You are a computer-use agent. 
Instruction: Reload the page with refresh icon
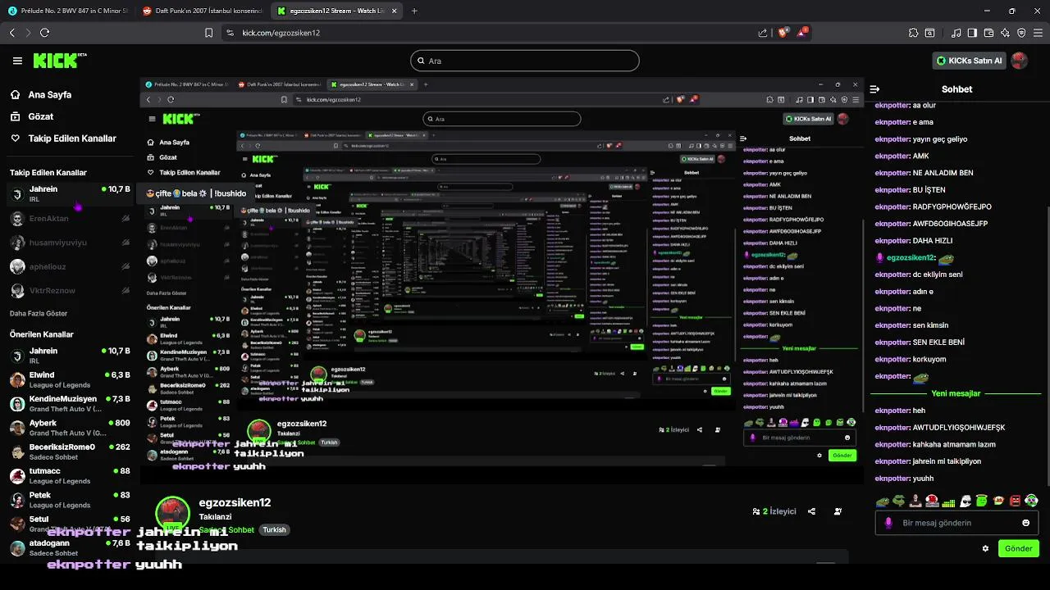[44, 33]
